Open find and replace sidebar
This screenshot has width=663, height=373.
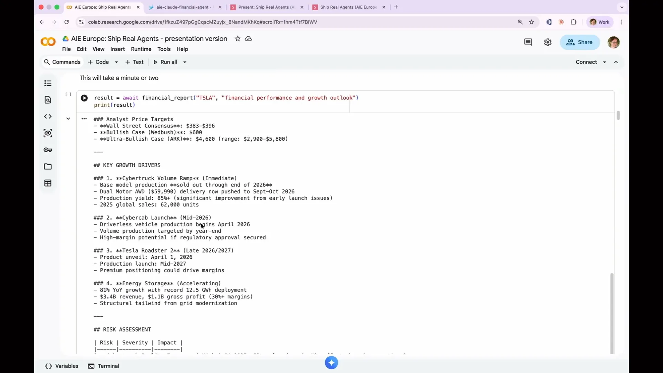(x=48, y=100)
